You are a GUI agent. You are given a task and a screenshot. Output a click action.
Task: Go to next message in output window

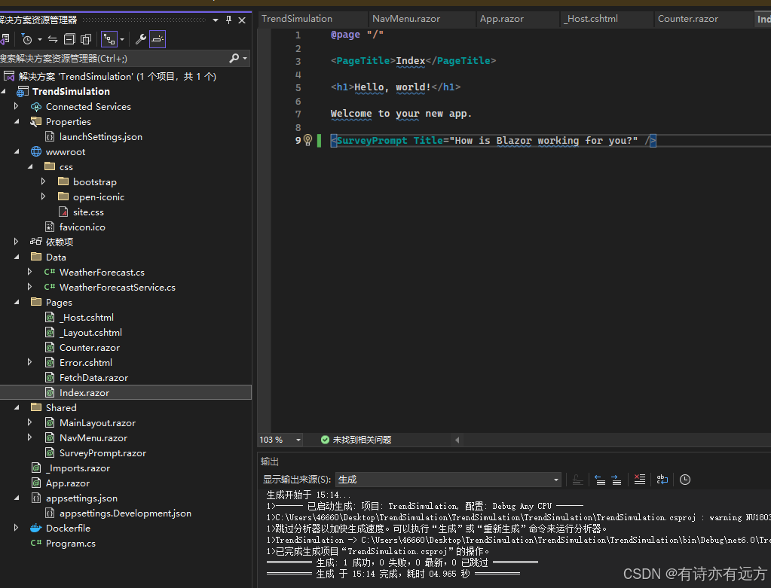click(616, 480)
